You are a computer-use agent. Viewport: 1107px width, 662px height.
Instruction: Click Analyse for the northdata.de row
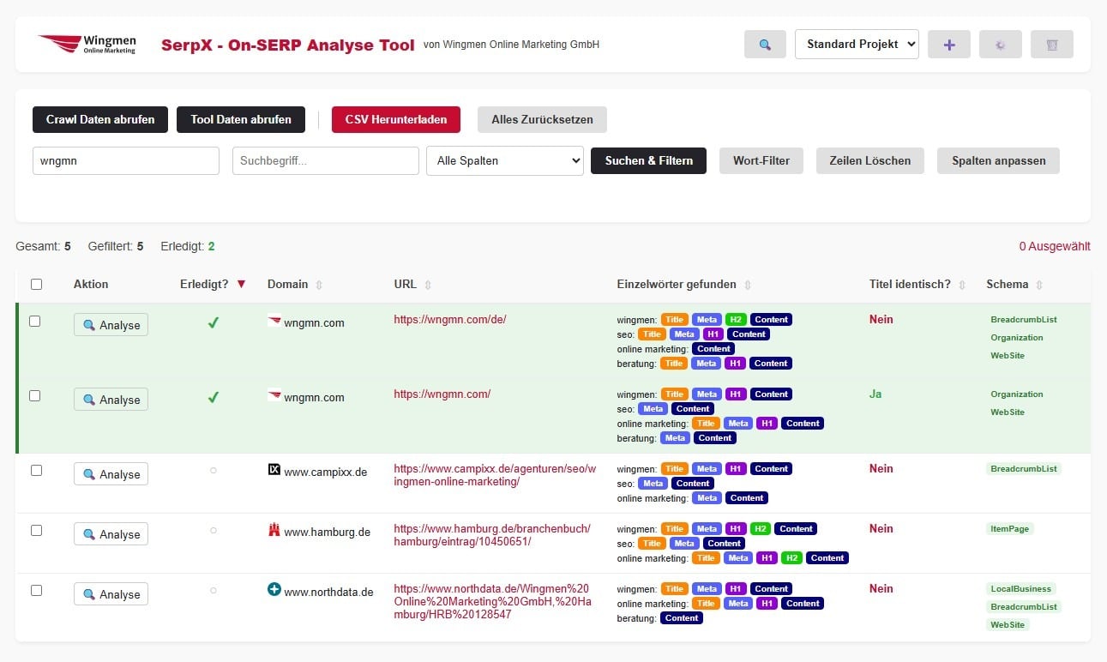tap(111, 594)
